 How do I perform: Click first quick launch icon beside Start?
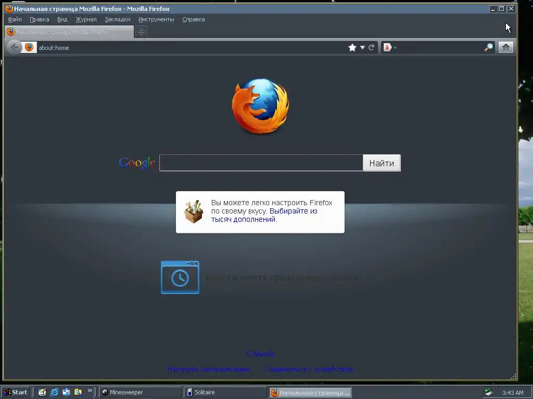42,392
